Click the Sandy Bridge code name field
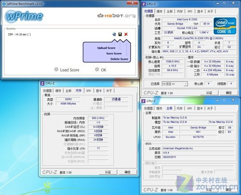 pos(175,24)
